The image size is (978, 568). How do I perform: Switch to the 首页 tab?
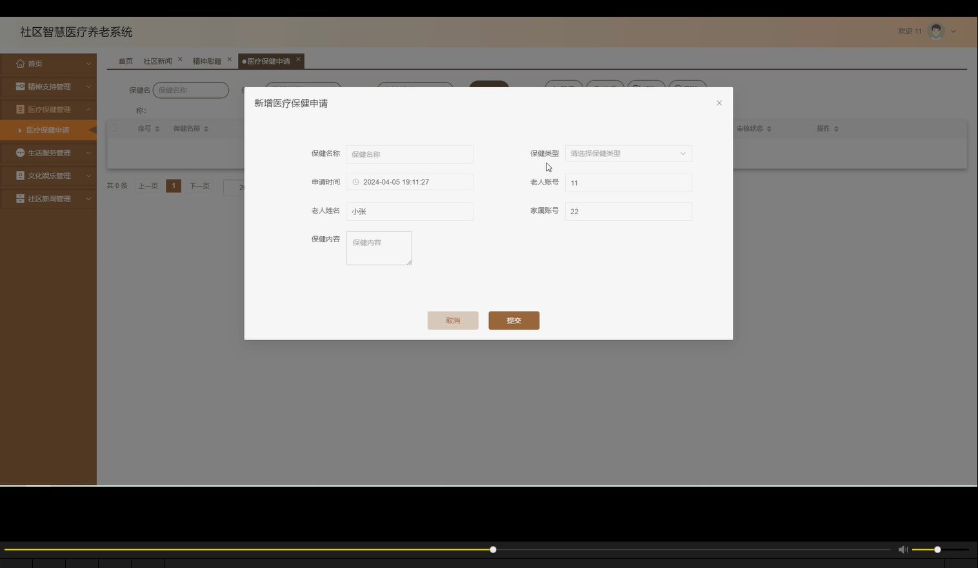[125, 61]
